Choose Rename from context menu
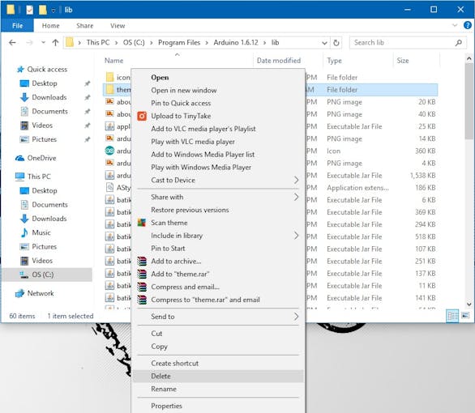475x413 pixels. (x=218, y=389)
